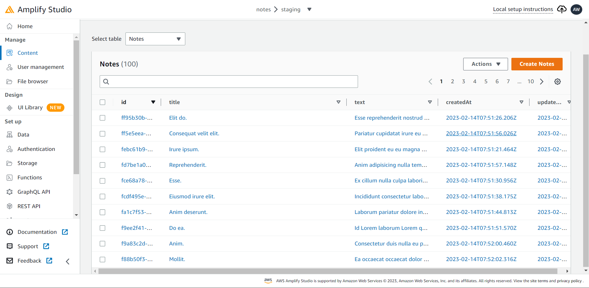Check the Consequat velit elit. row
The width and height of the screenshot is (589, 288).
[102, 134]
